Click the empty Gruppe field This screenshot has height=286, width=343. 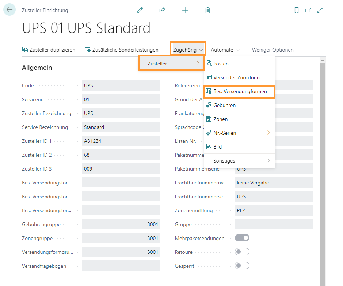[274, 224]
